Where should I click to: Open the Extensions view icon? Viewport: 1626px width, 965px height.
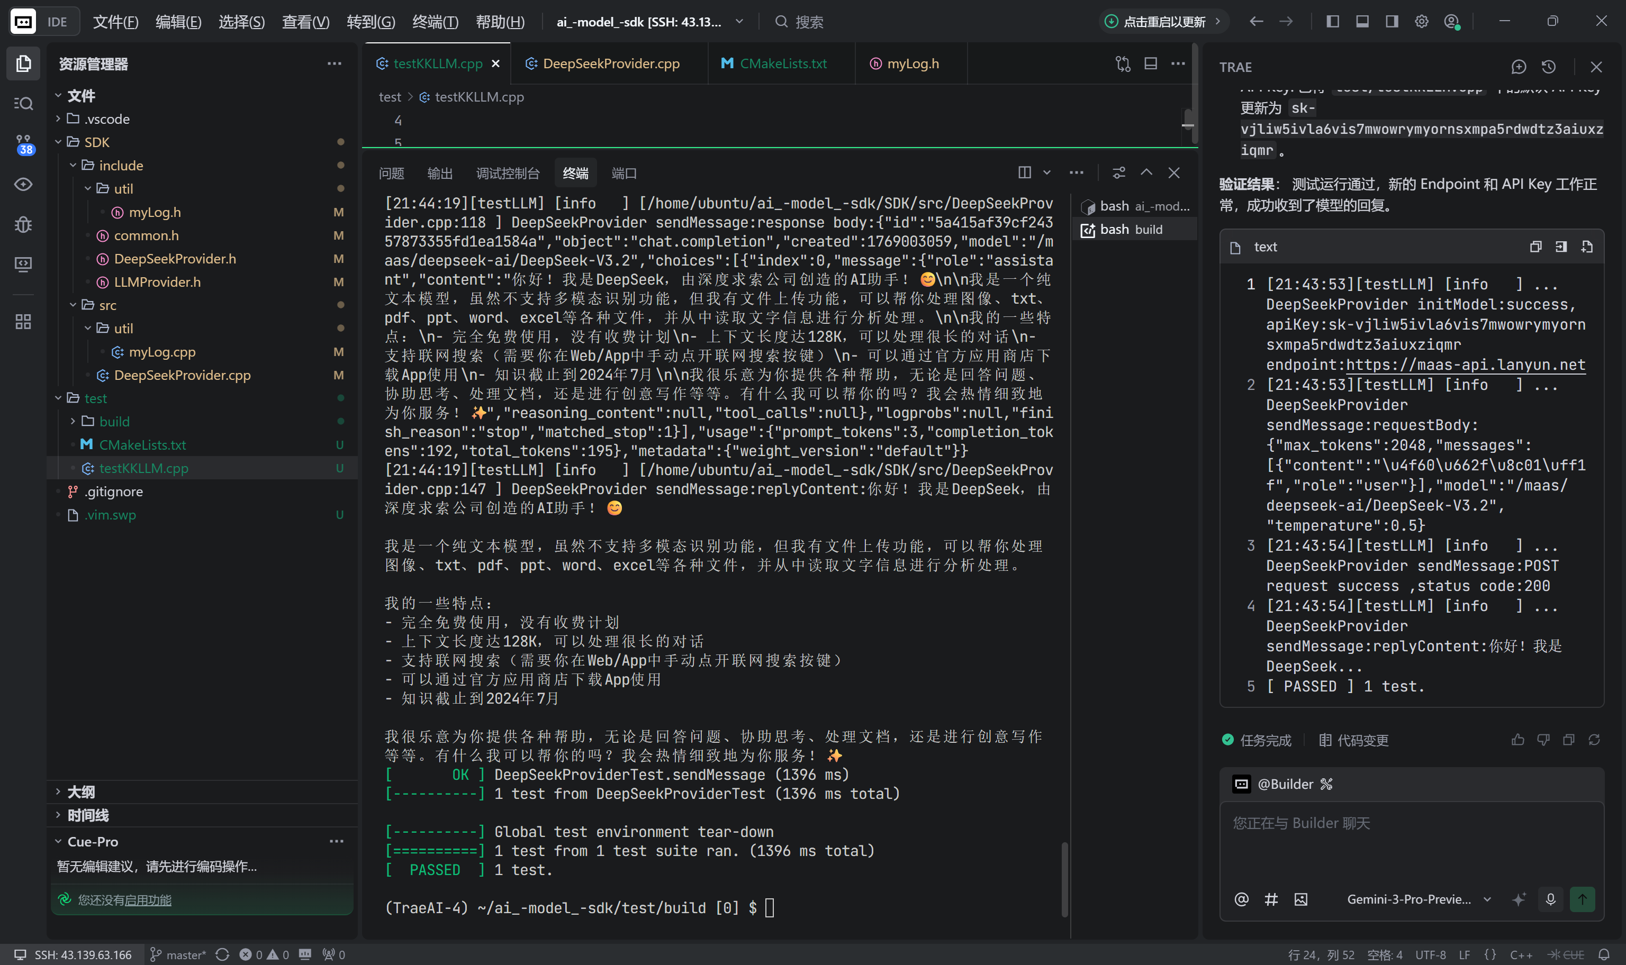(x=23, y=321)
